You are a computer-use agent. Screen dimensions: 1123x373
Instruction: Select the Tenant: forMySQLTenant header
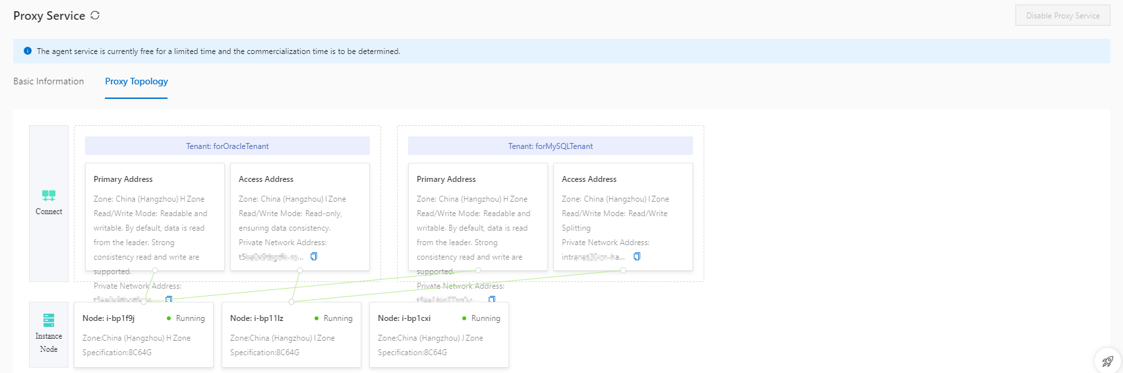click(x=551, y=146)
